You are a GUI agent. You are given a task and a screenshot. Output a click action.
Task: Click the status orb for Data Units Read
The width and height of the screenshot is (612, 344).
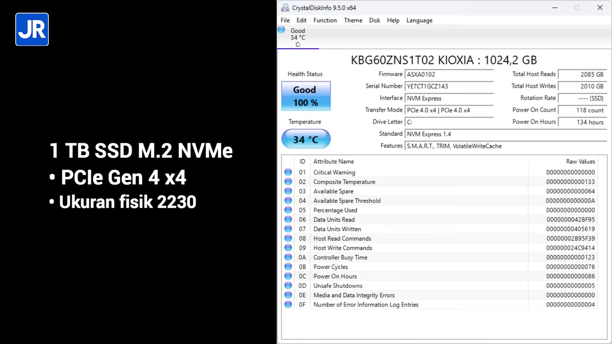288,220
